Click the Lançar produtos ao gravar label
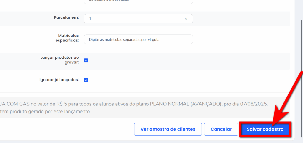 coord(60,60)
